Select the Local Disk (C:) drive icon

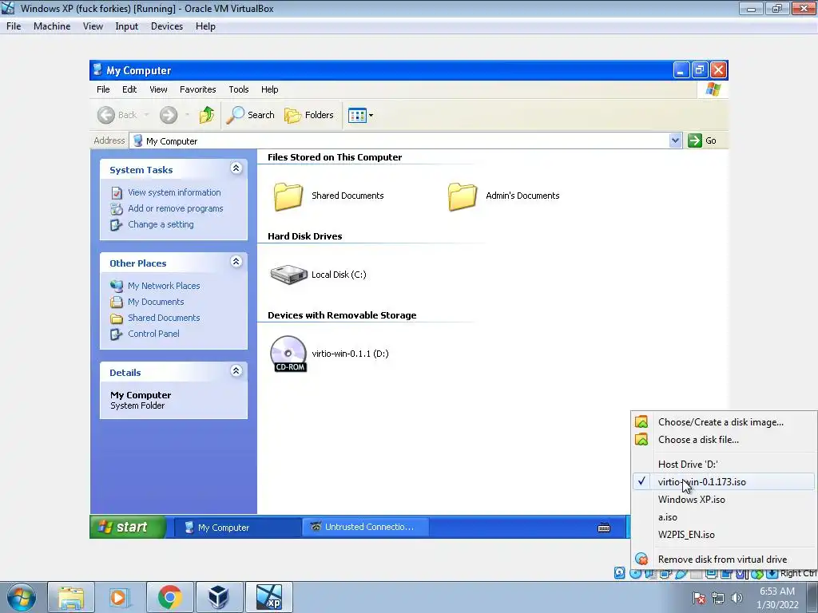click(288, 275)
